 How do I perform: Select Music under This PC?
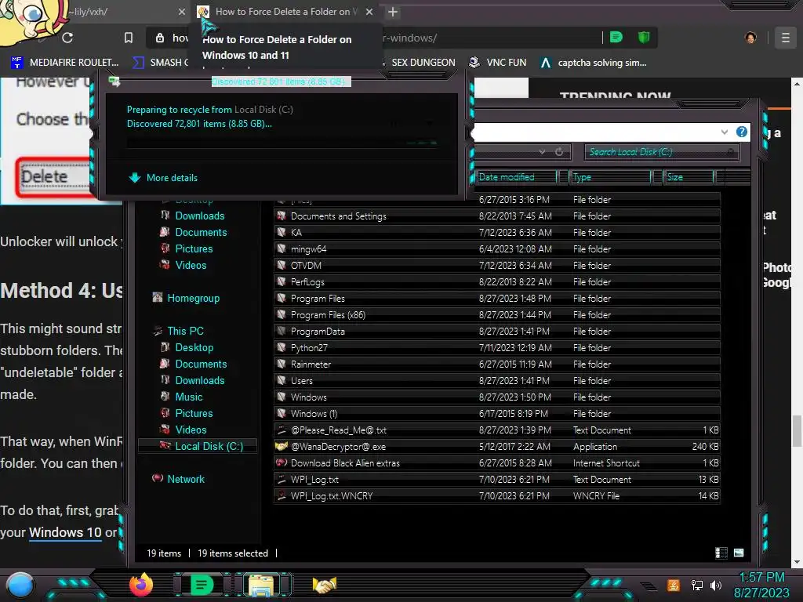(x=189, y=397)
